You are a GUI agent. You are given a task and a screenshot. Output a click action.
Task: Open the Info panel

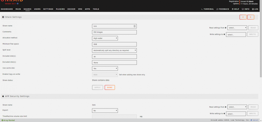point(245,9)
